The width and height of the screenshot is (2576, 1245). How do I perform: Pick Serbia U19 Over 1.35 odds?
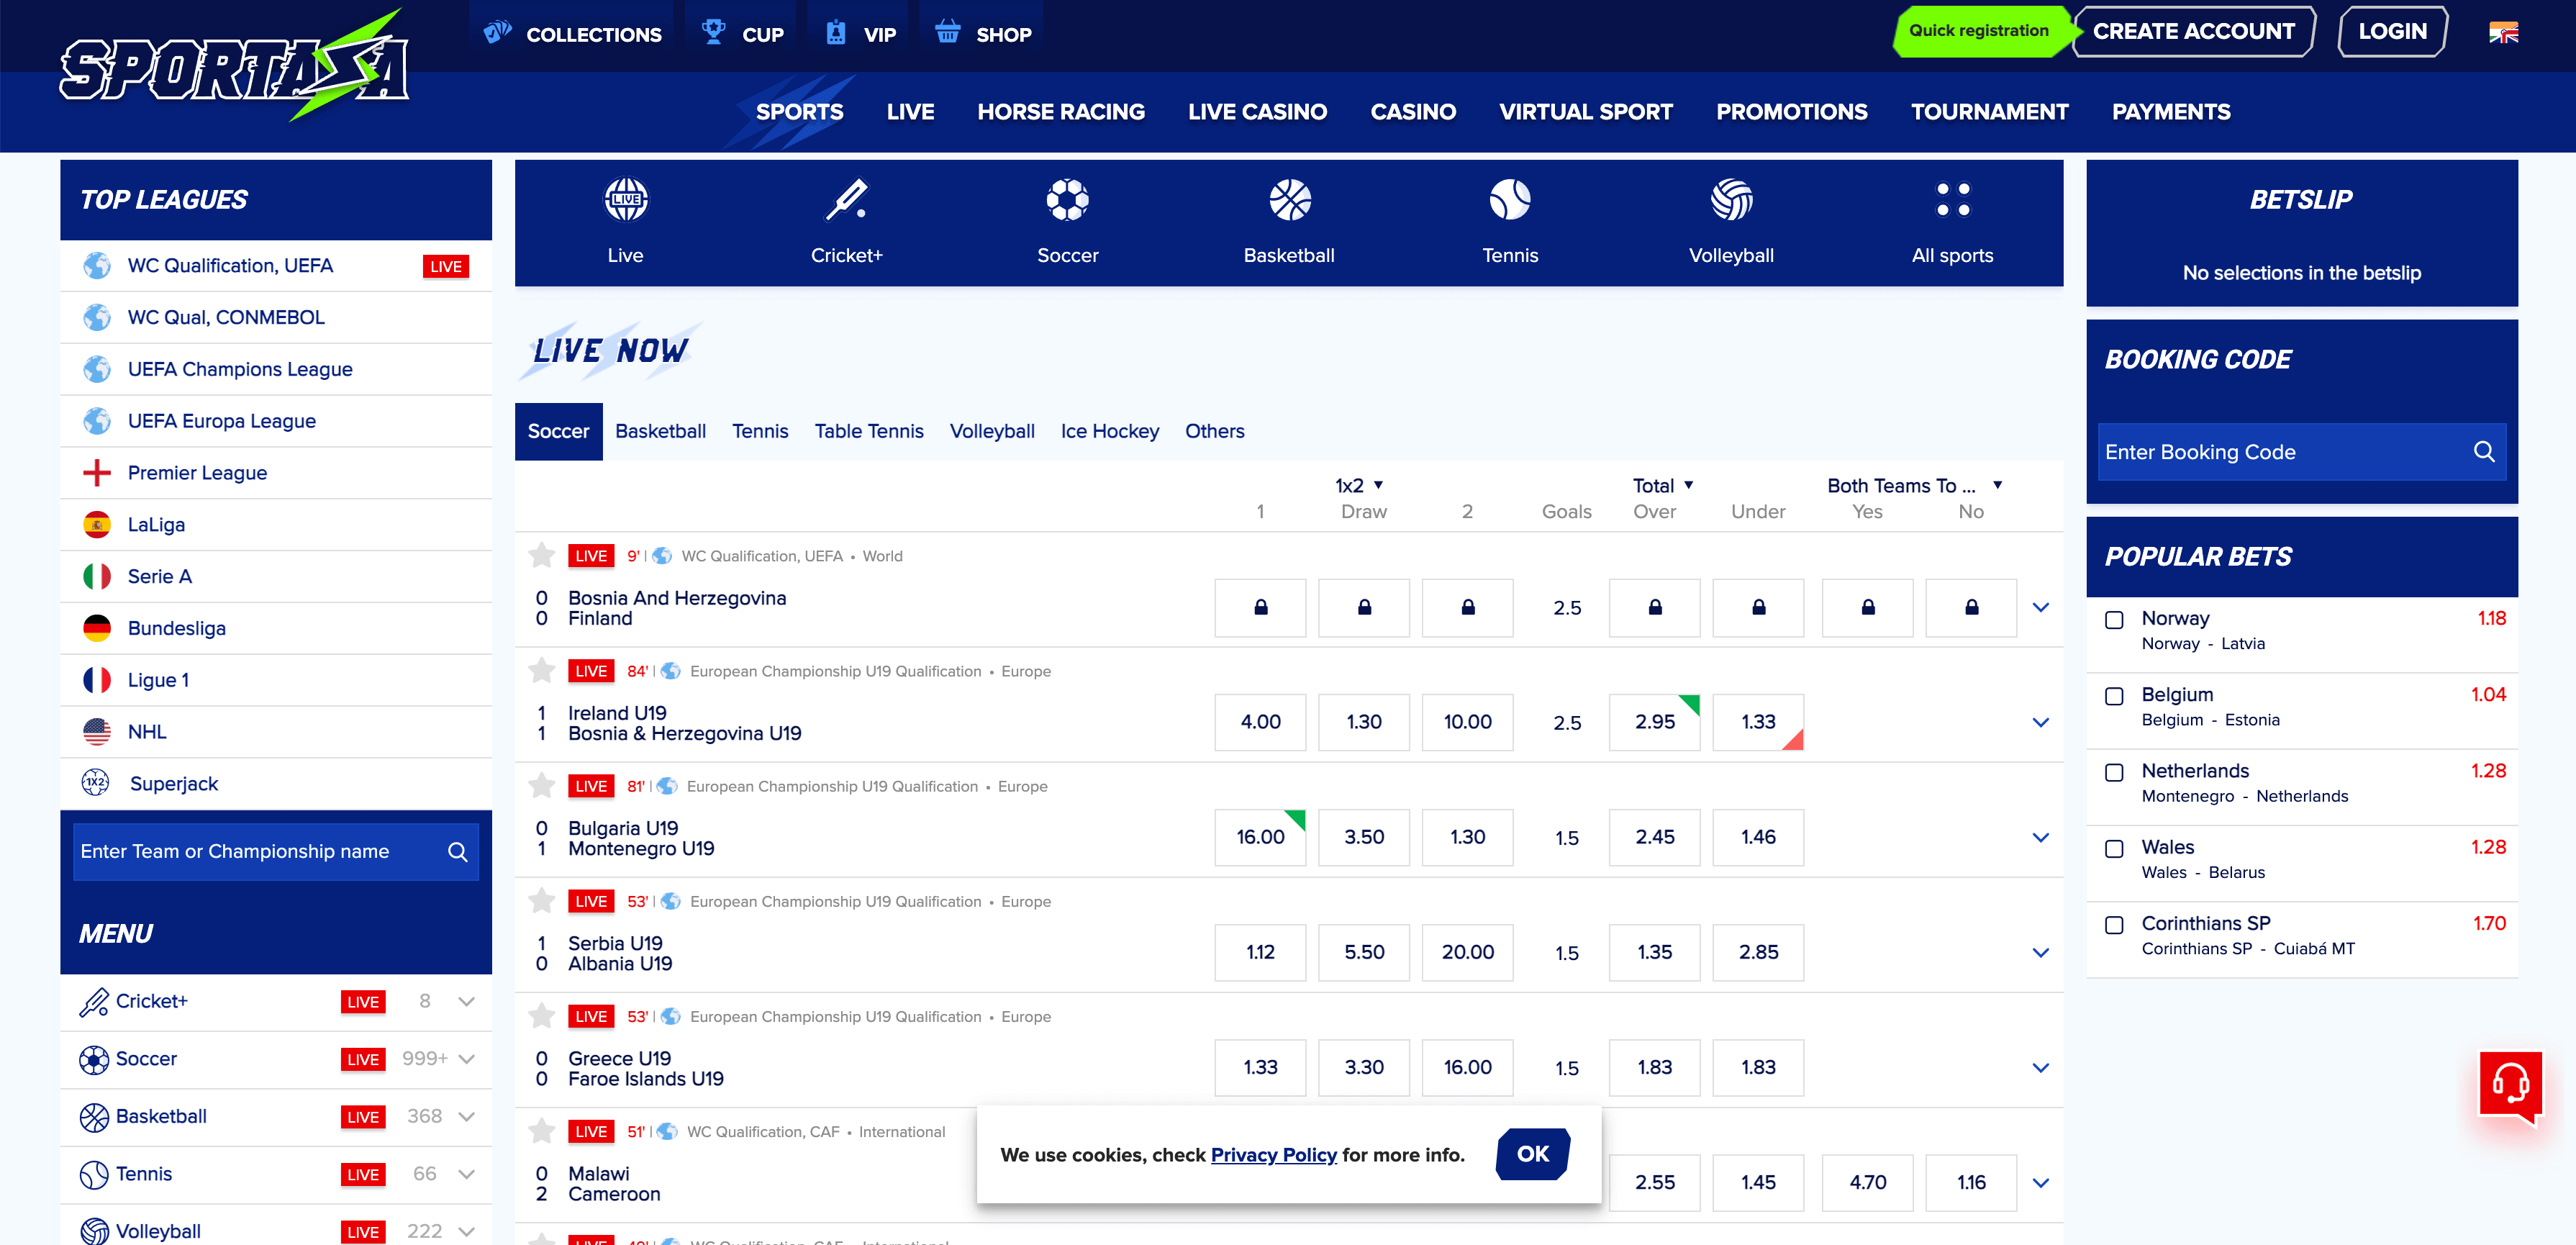click(1654, 952)
